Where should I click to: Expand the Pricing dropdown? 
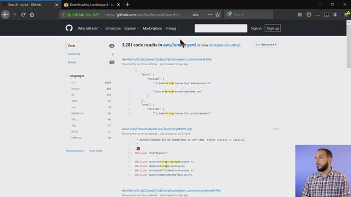click(x=172, y=28)
